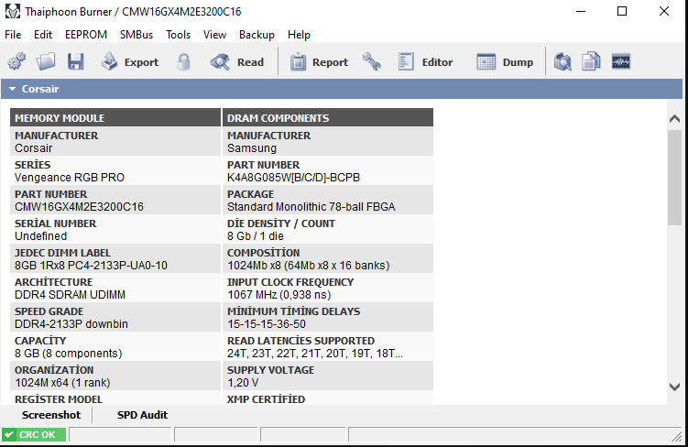Click the scrollbar up arrow
The width and height of the screenshot is (688, 447).
(x=674, y=118)
